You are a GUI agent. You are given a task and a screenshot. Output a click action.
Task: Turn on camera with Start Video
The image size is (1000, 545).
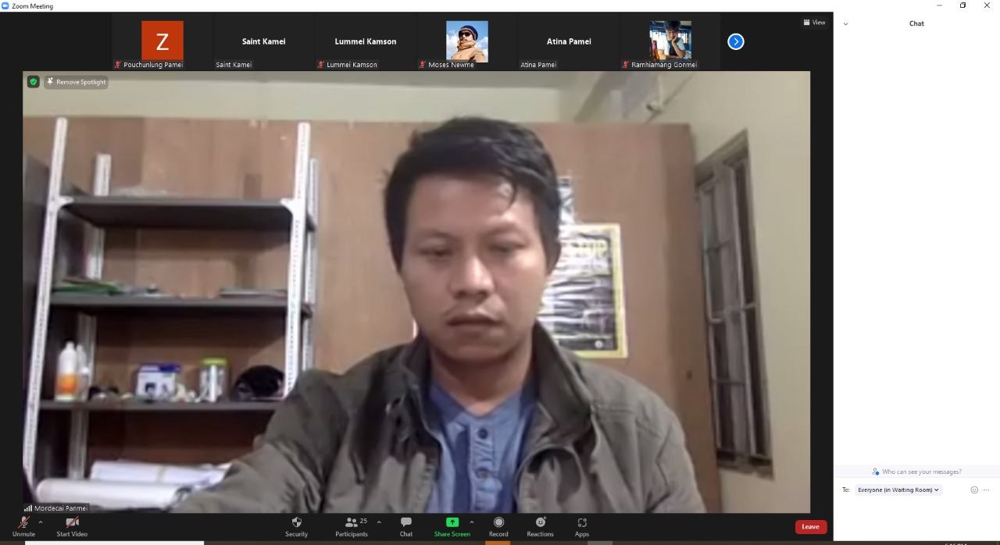(72, 522)
